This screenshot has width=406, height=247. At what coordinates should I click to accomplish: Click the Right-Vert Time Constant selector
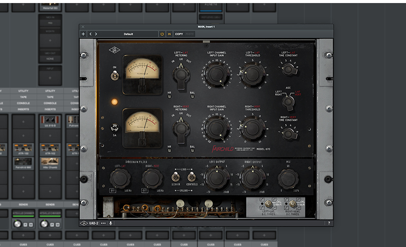[288, 134]
